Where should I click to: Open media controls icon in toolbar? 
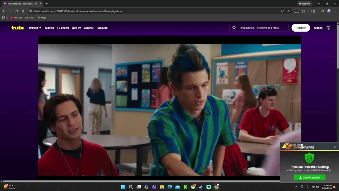(x=322, y=11)
